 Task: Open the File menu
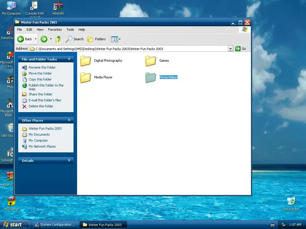(x=19, y=30)
